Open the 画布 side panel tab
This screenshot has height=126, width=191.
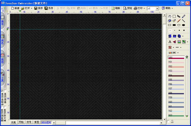(3, 20)
